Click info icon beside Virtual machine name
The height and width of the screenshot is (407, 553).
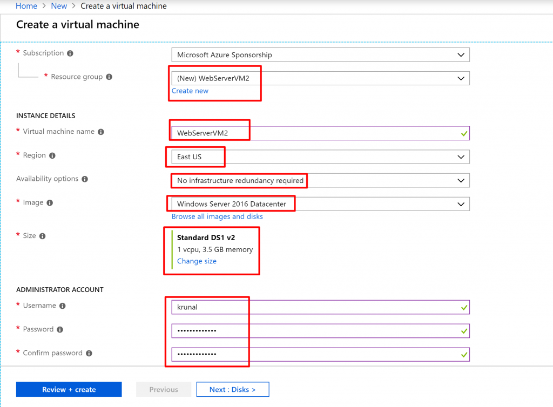[x=101, y=132]
